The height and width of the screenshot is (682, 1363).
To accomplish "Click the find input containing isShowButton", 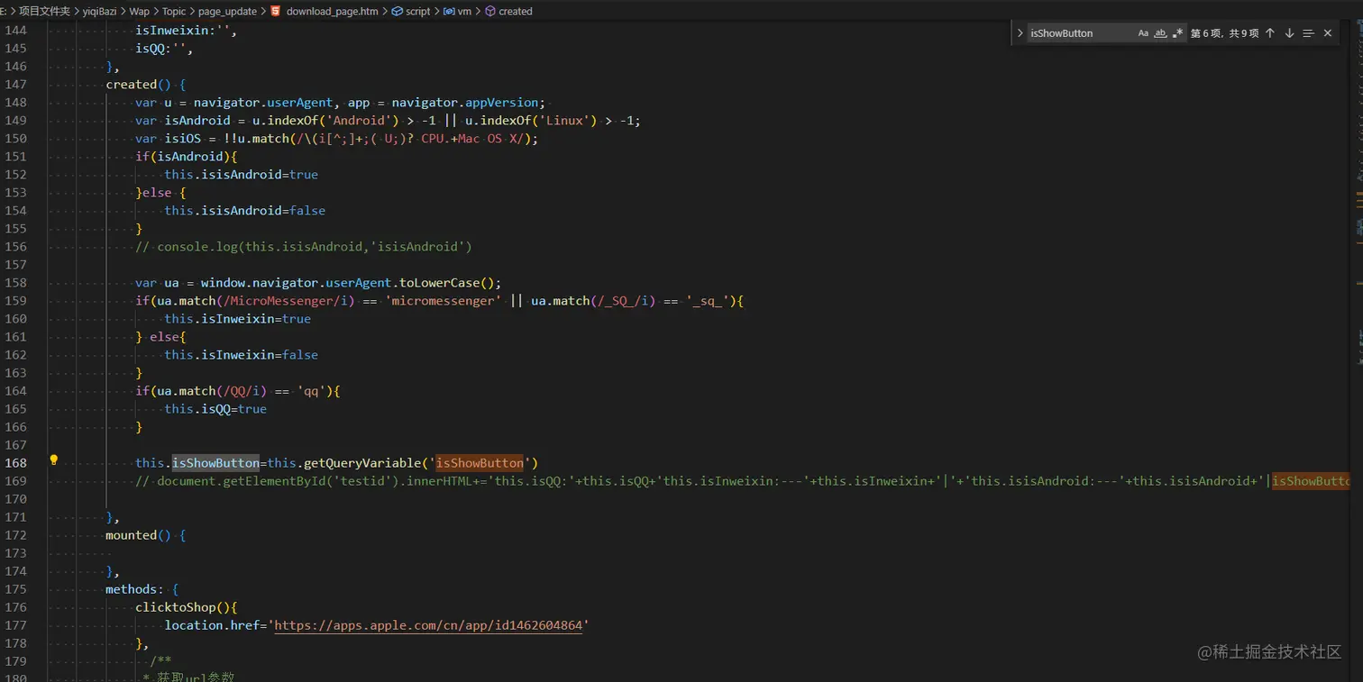I will (x=1080, y=33).
